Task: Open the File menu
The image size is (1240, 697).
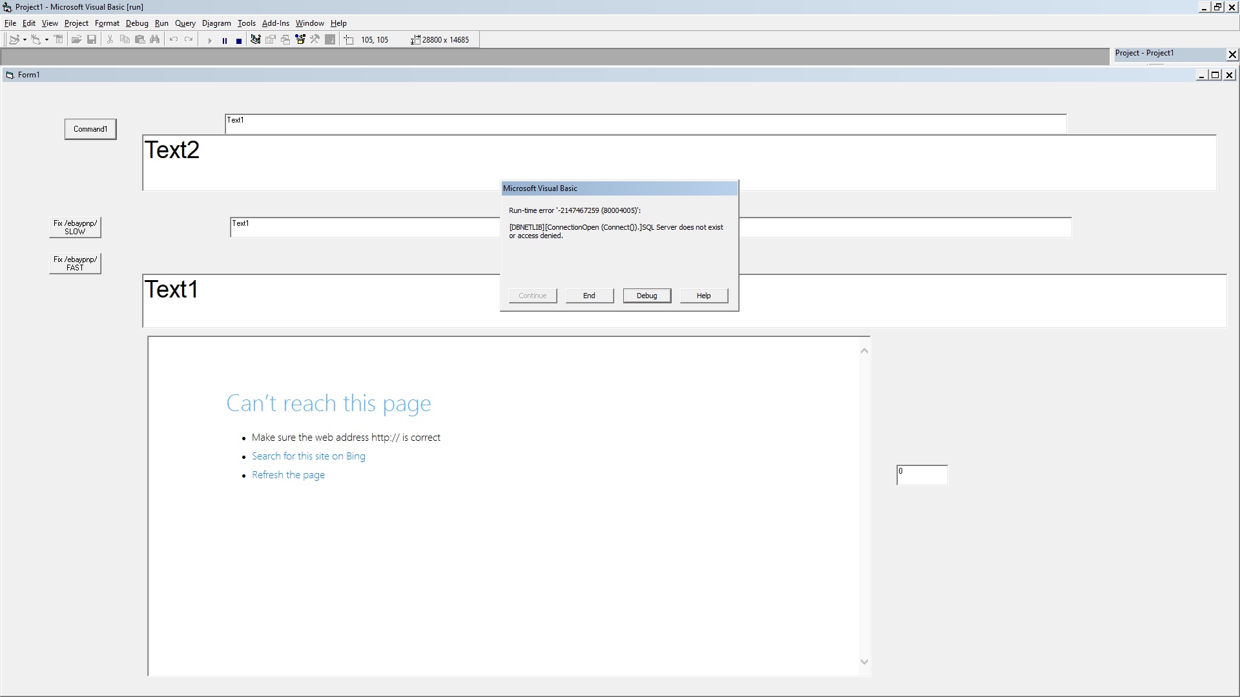Action: [10, 23]
